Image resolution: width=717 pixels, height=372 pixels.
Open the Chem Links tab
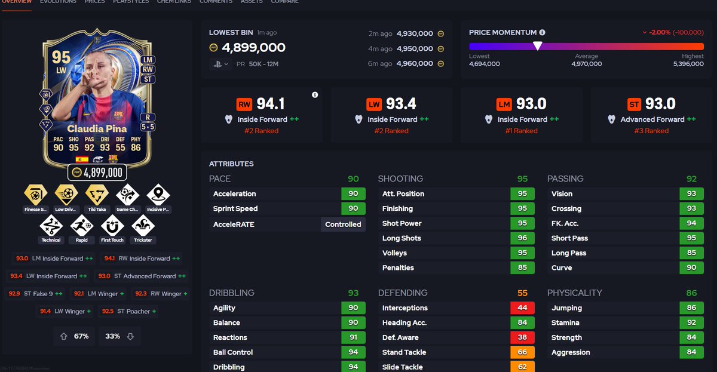pos(174,2)
